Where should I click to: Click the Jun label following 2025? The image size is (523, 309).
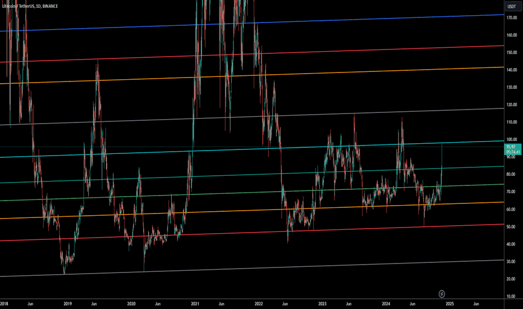[476, 303]
